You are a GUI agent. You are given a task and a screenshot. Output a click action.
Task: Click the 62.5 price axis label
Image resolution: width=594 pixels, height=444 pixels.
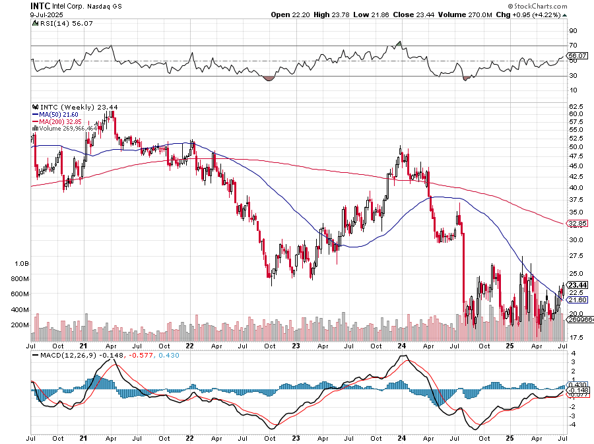pyautogui.click(x=576, y=106)
